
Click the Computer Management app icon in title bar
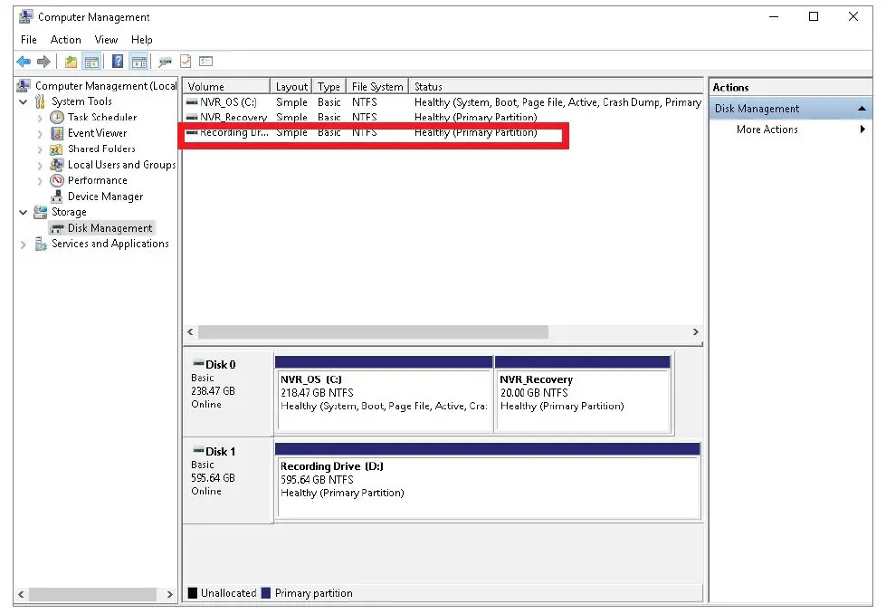point(25,17)
